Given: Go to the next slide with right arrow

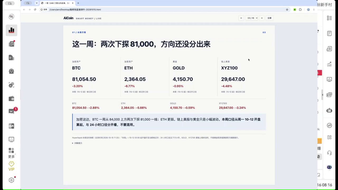Looking at the screenshot, I should (262, 18).
